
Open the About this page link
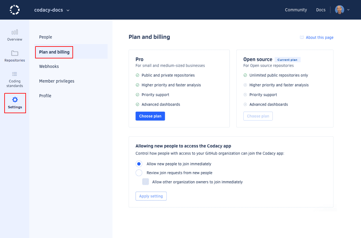tap(320, 37)
